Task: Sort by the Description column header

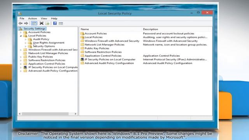Action: point(175,29)
